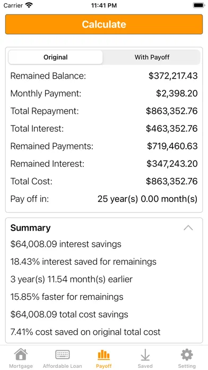
Task: Tap the Calculate button
Action: point(104,24)
